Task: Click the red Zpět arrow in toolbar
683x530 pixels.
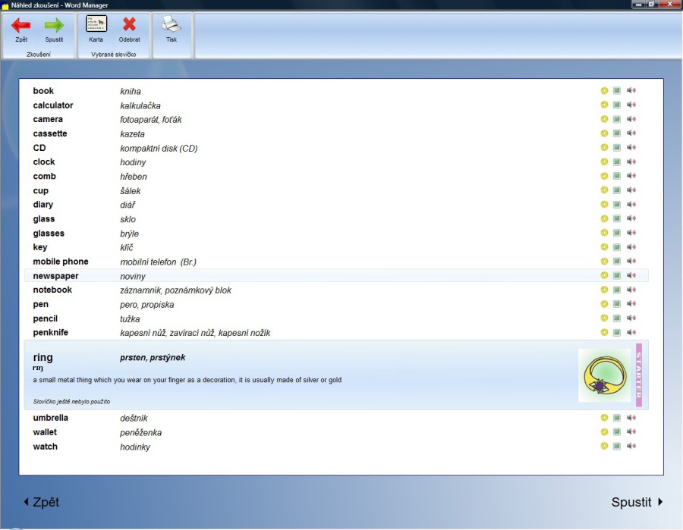Action: click(x=20, y=26)
